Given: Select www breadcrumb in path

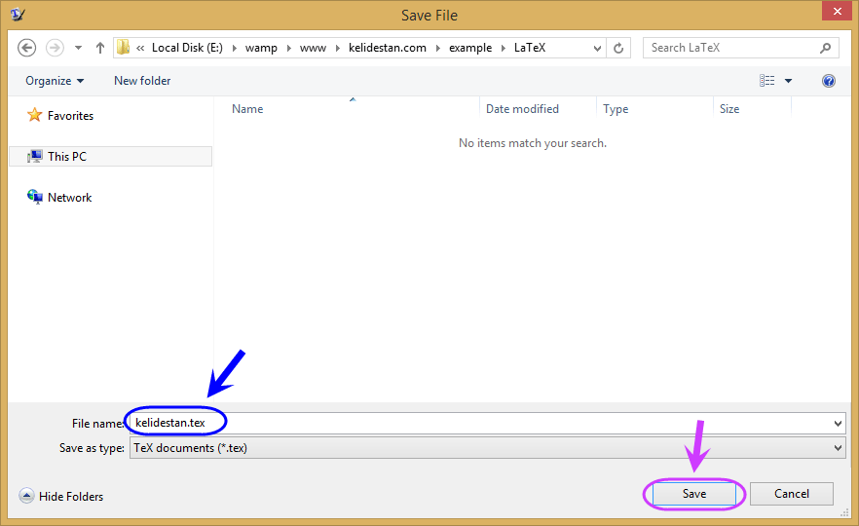Looking at the screenshot, I should tap(313, 48).
